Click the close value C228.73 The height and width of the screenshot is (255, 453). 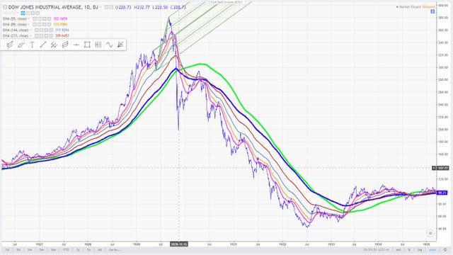point(178,7)
